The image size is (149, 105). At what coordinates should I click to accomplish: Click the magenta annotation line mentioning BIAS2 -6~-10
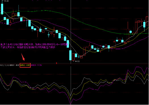pyautogui.click(x=35, y=45)
